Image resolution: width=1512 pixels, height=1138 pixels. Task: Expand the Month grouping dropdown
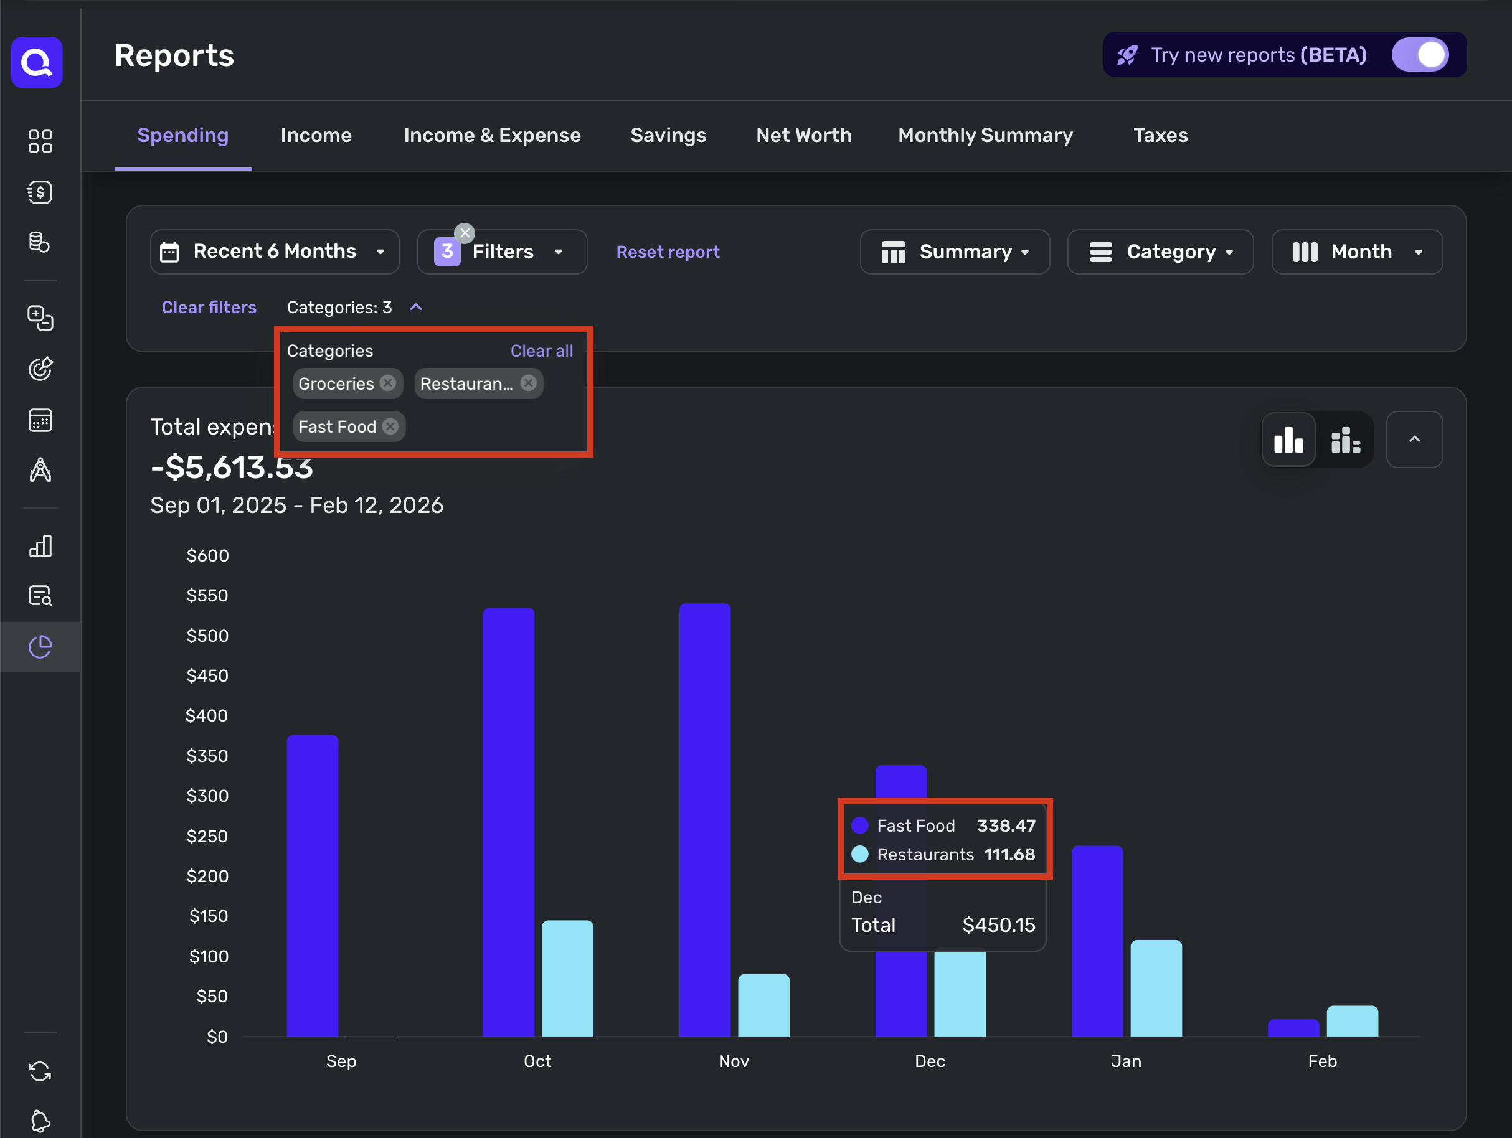[x=1356, y=252]
